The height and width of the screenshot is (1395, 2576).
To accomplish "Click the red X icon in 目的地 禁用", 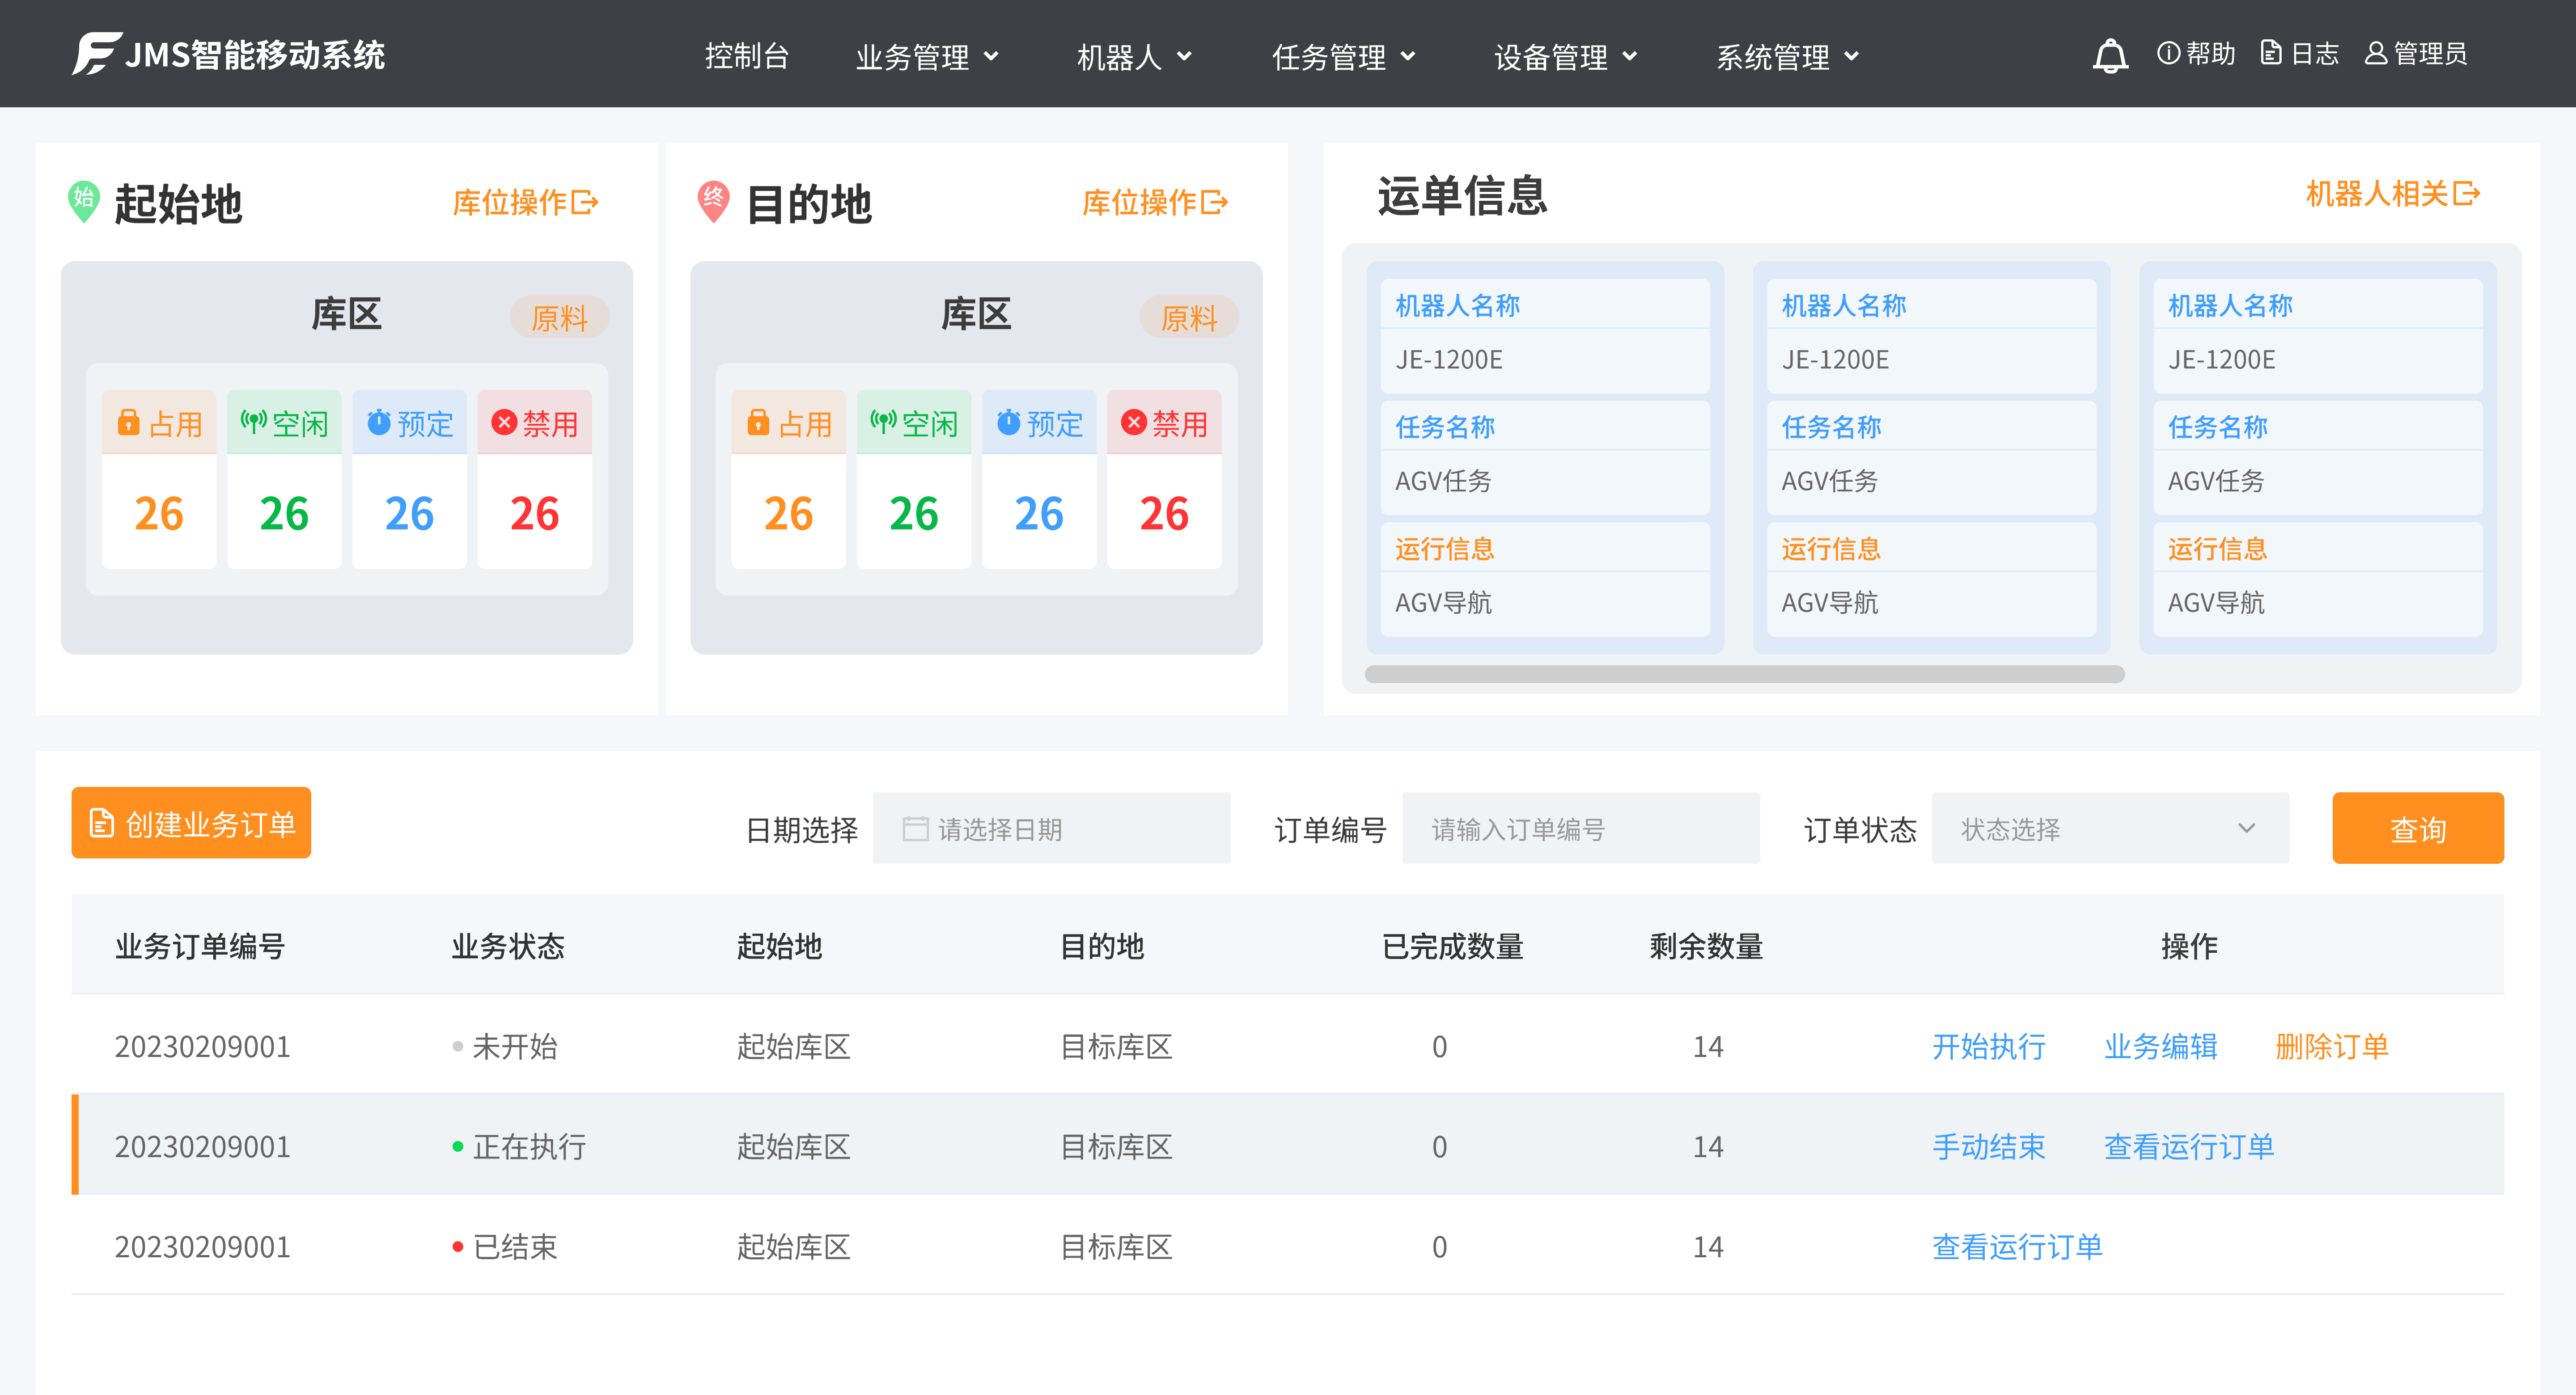I will pyautogui.click(x=1134, y=422).
